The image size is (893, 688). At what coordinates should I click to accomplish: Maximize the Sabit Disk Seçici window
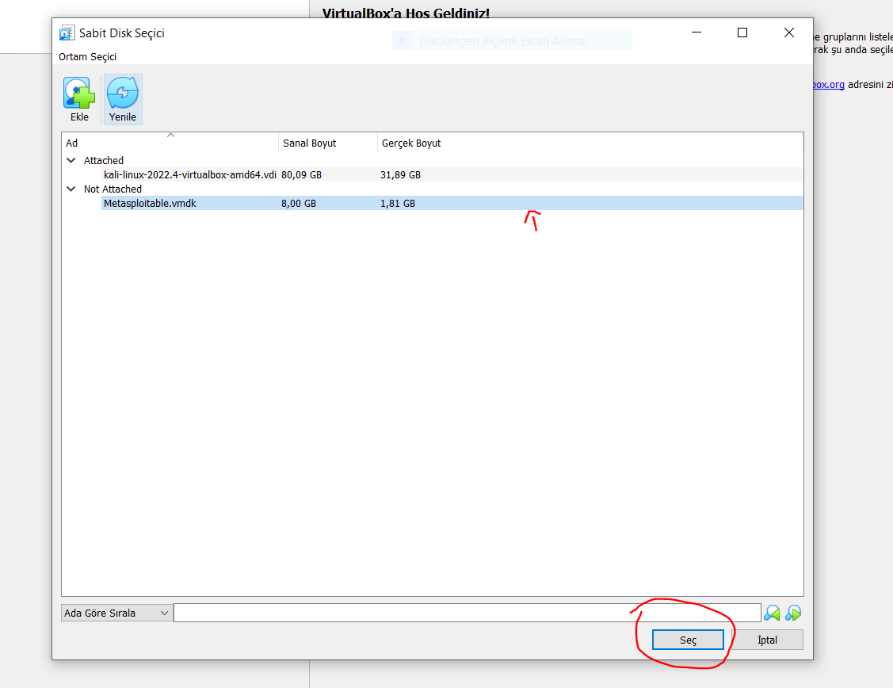click(742, 33)
